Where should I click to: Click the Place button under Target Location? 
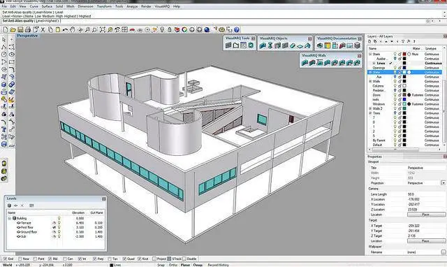[x=426, y=241]
